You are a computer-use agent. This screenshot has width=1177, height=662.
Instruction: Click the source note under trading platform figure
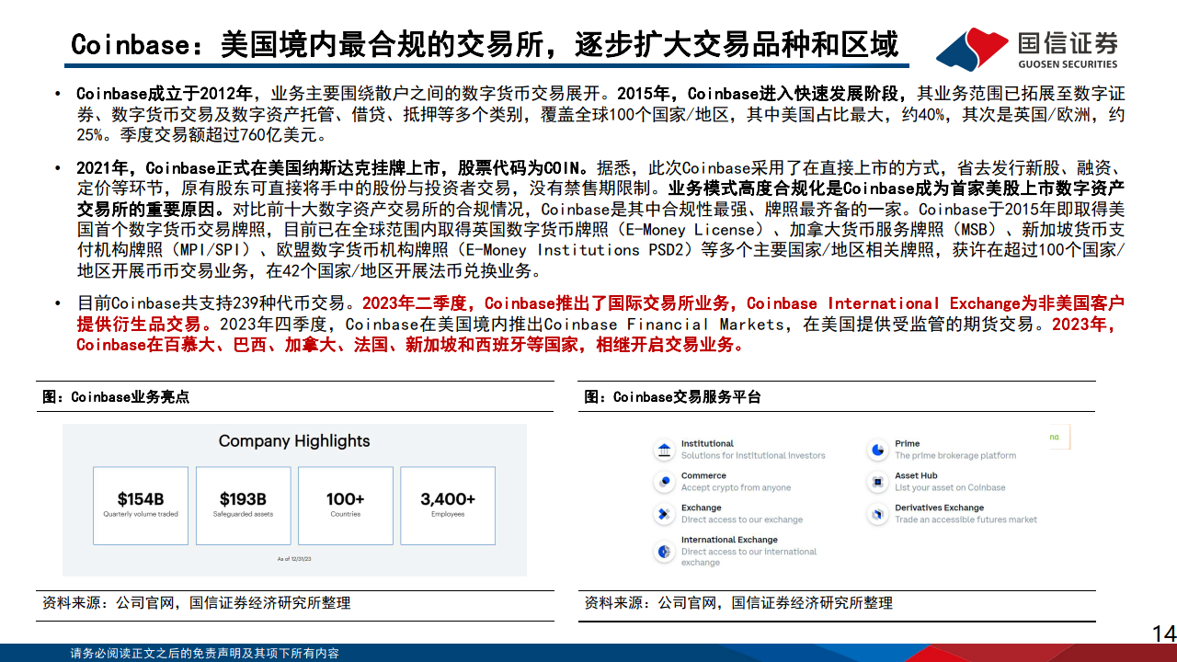point(738,603)
